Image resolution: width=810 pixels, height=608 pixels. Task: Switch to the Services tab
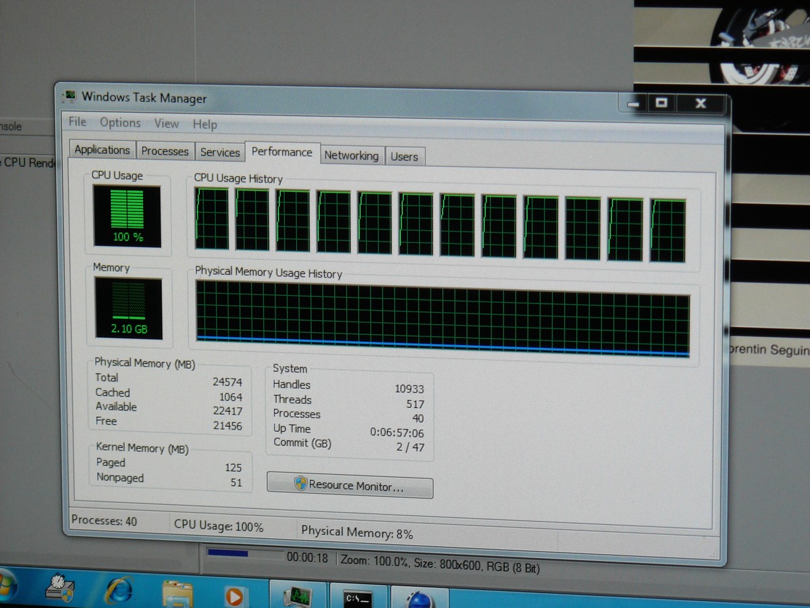[x=220, y=153]
